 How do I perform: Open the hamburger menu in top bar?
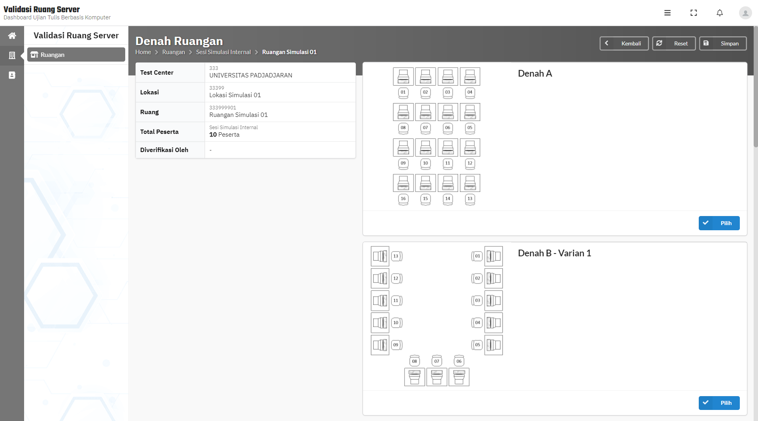pyautogui.click(x=668, y=13)
